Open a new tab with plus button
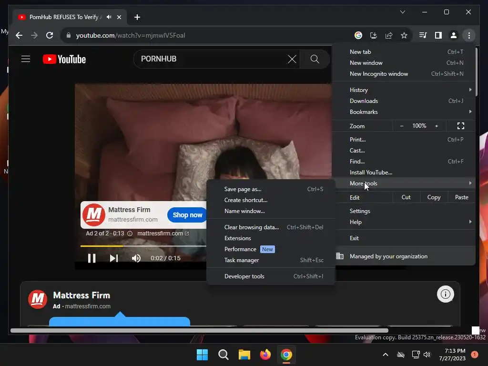Viewport: 488px width, 366px height. (x=137, y=17)
